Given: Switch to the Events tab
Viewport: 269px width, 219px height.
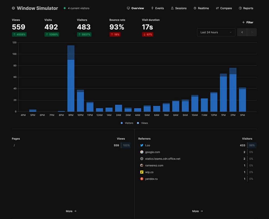Looking at the screenshot, I should [x=157, y=8].
